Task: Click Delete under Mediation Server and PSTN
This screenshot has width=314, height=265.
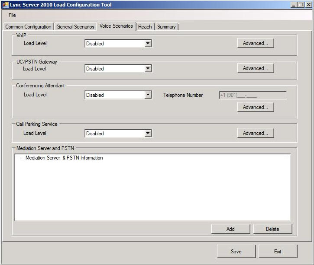Action: 272,229
